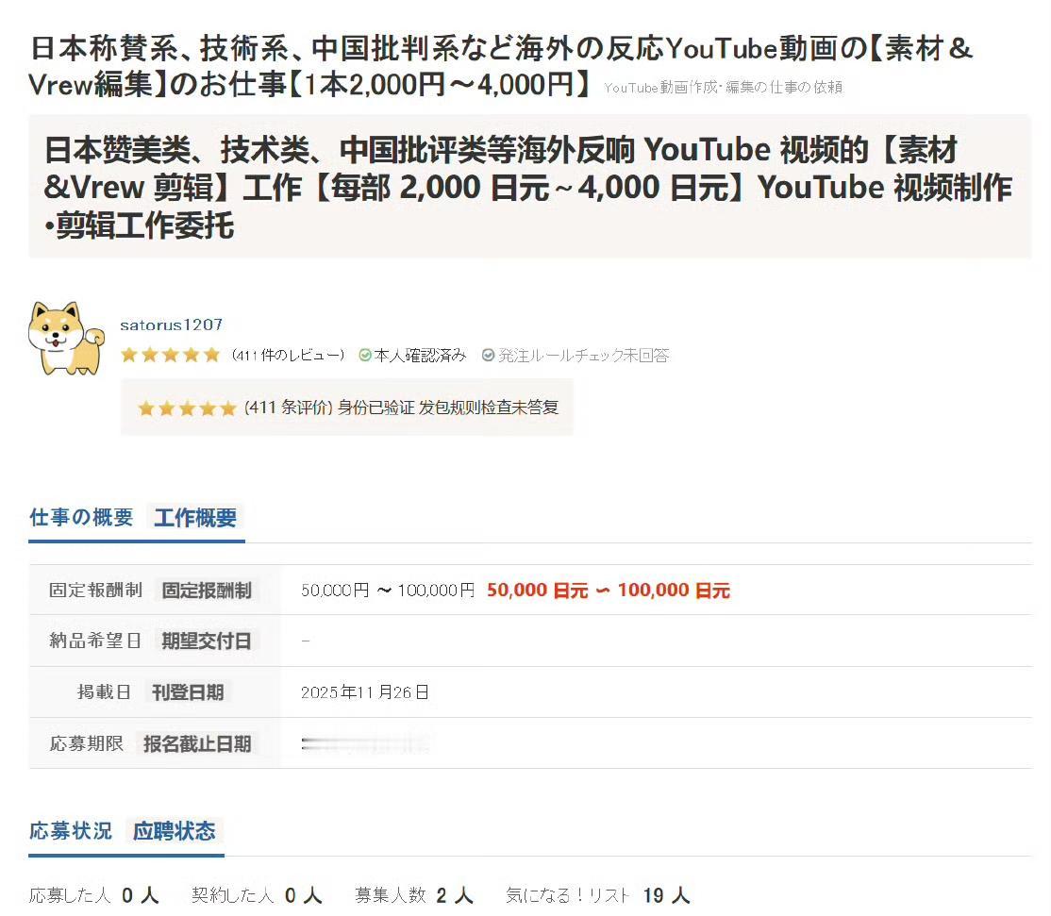Click the translated Chinese title block
The height and width of the screenshot is (916, 1051).
(x=529, y=187)
